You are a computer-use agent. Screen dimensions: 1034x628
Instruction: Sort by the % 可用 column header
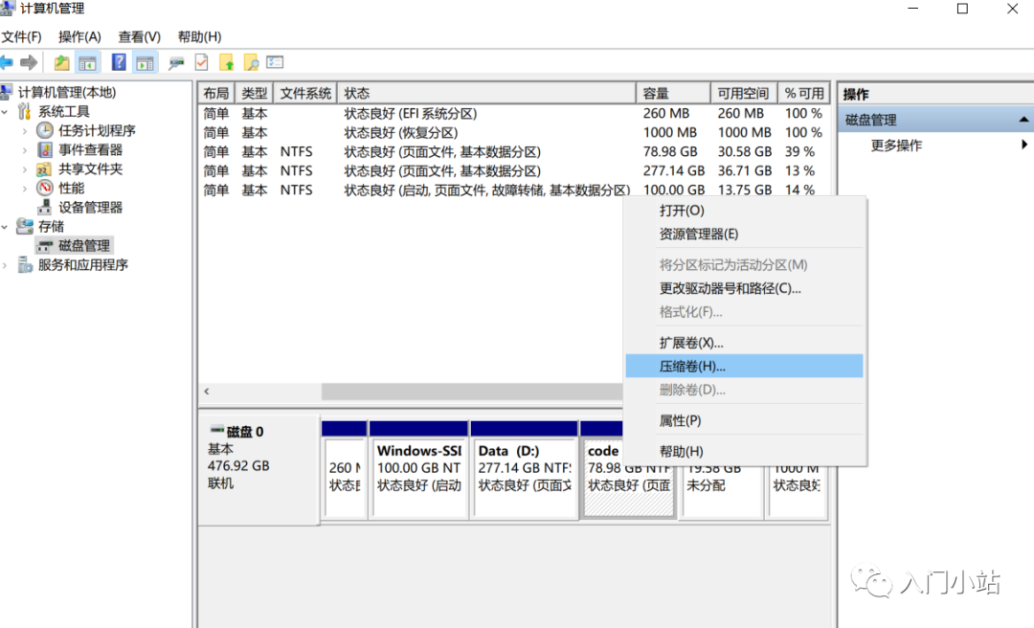[804, 93]
